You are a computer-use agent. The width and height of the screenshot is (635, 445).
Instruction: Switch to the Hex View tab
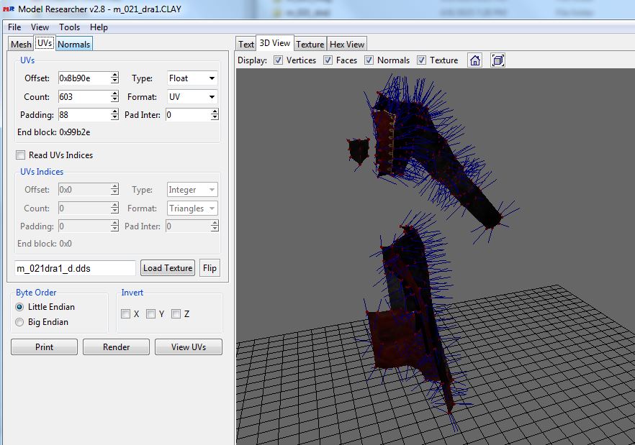347,44
